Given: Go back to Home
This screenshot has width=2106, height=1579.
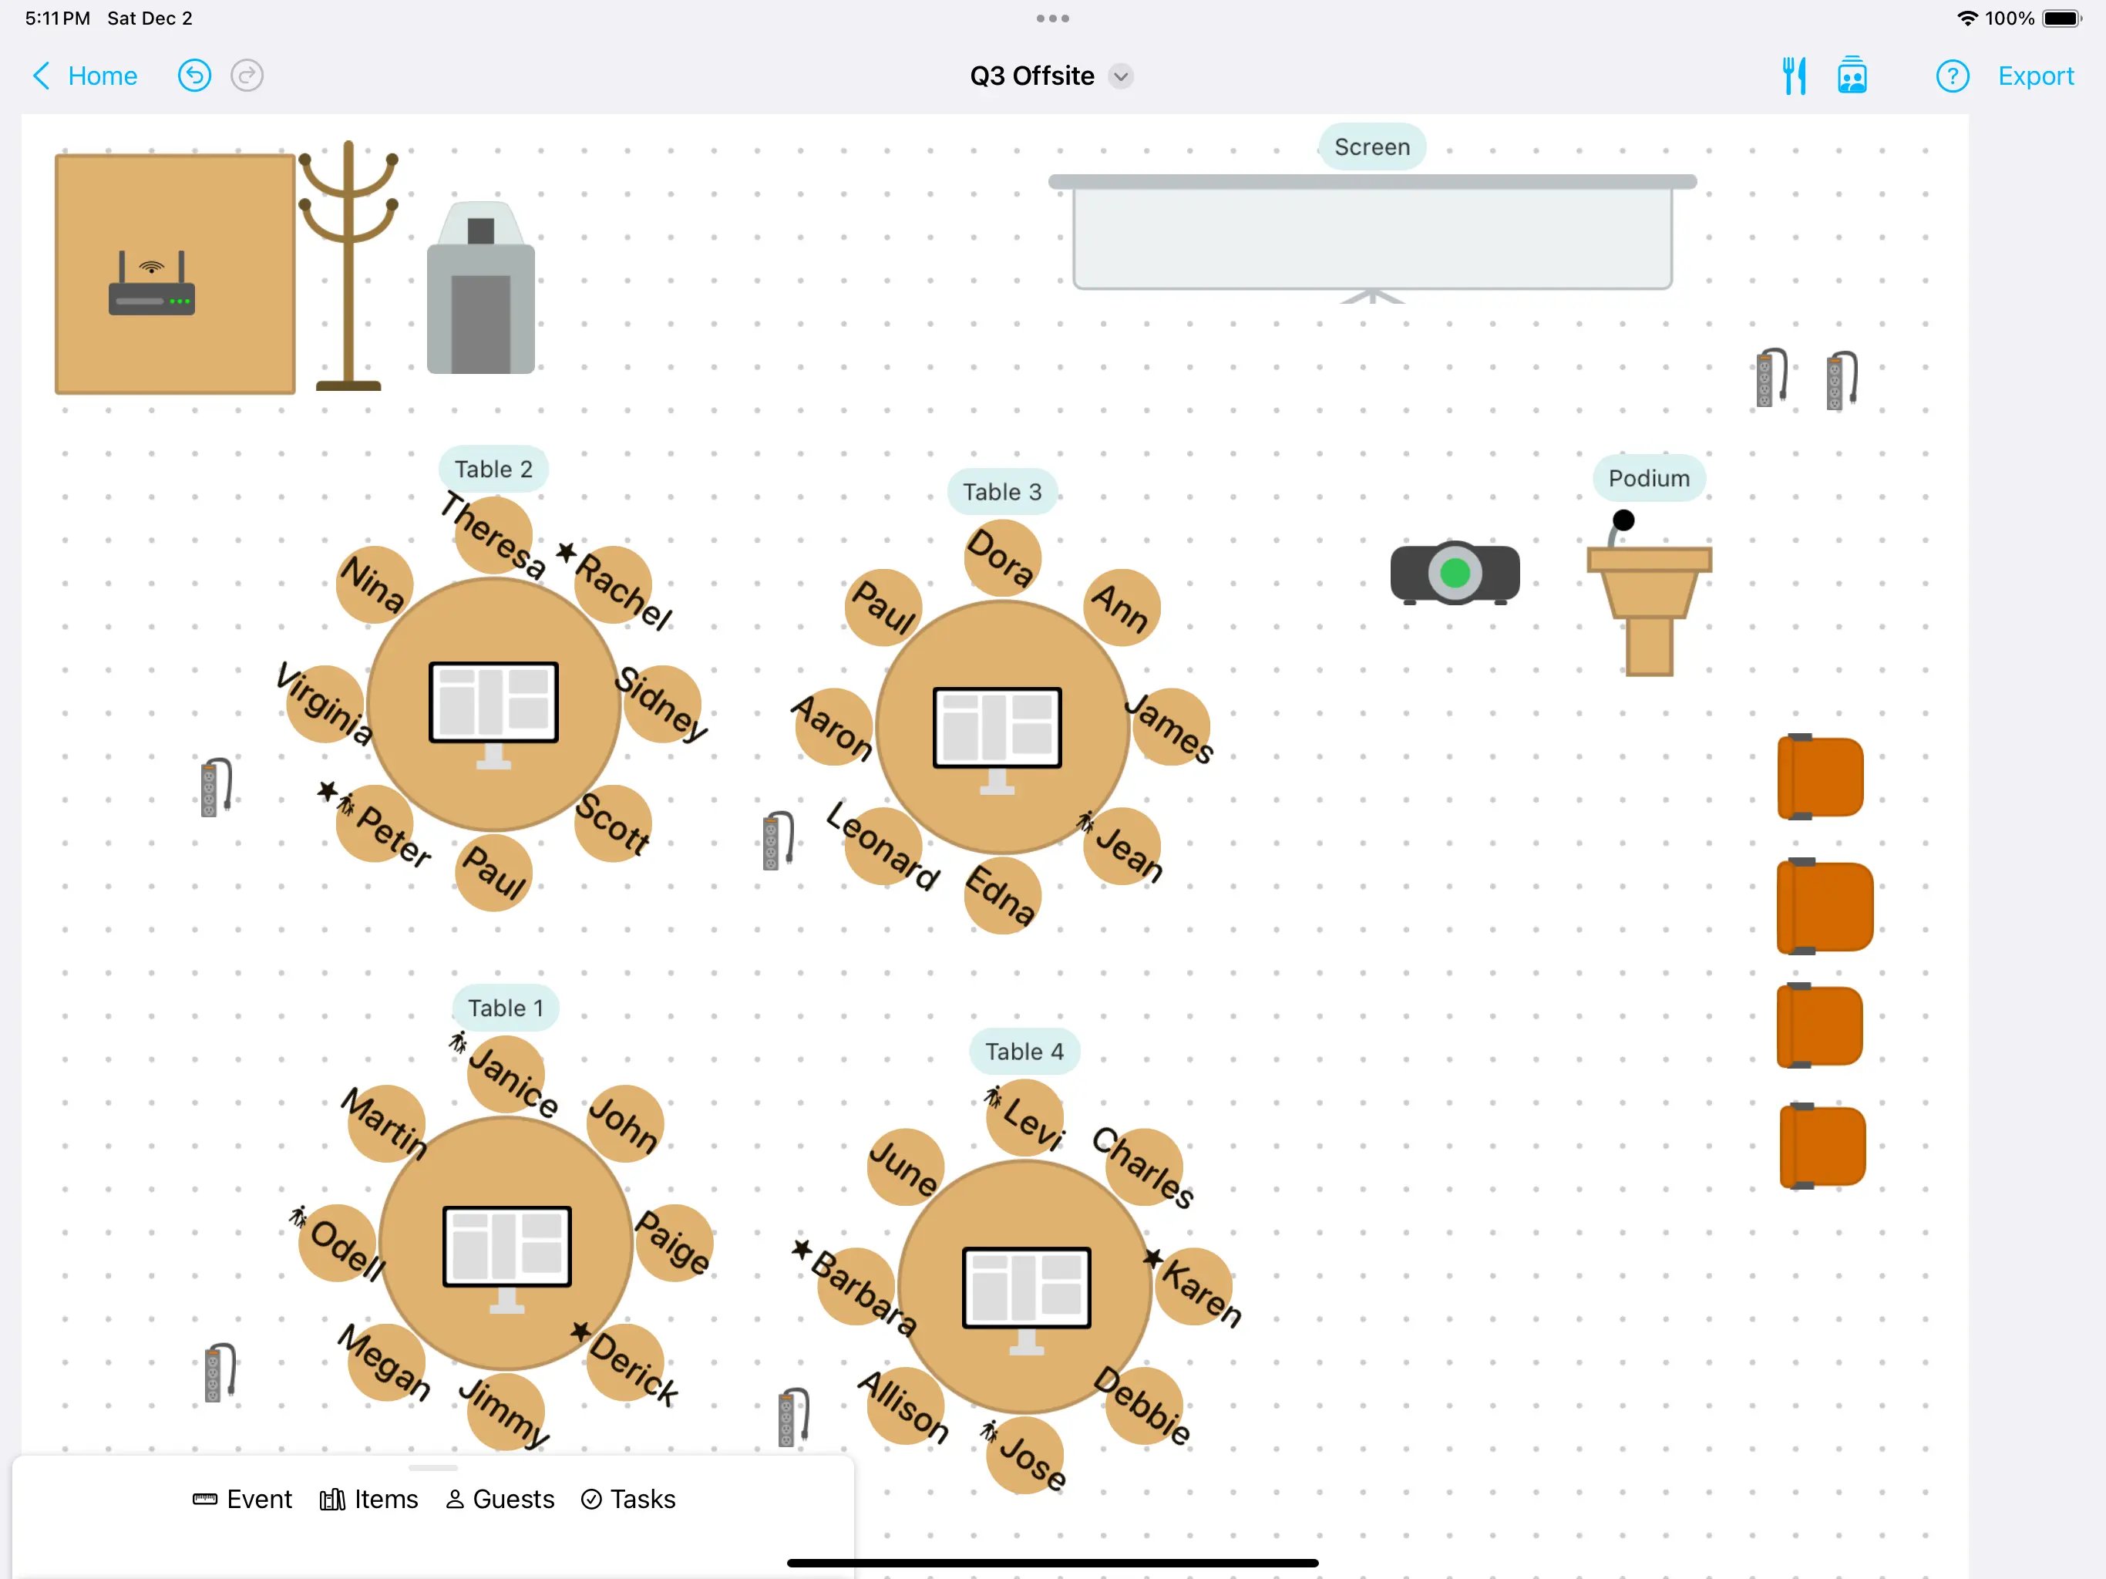Looking at the screenshot, I should coord(85,76).
